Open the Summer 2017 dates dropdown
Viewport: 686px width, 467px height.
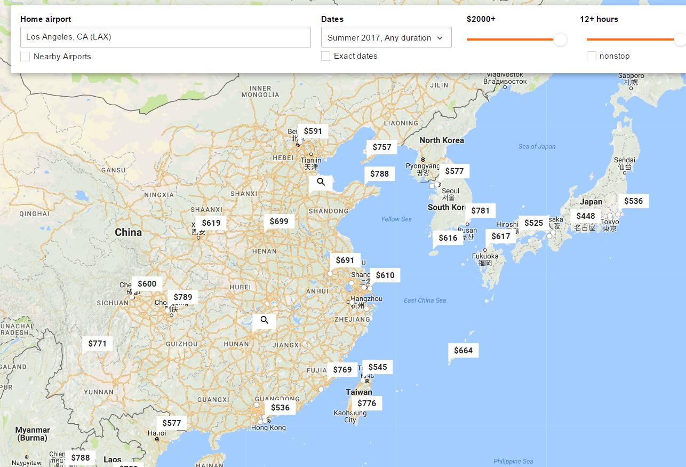[x=386, y=38]
